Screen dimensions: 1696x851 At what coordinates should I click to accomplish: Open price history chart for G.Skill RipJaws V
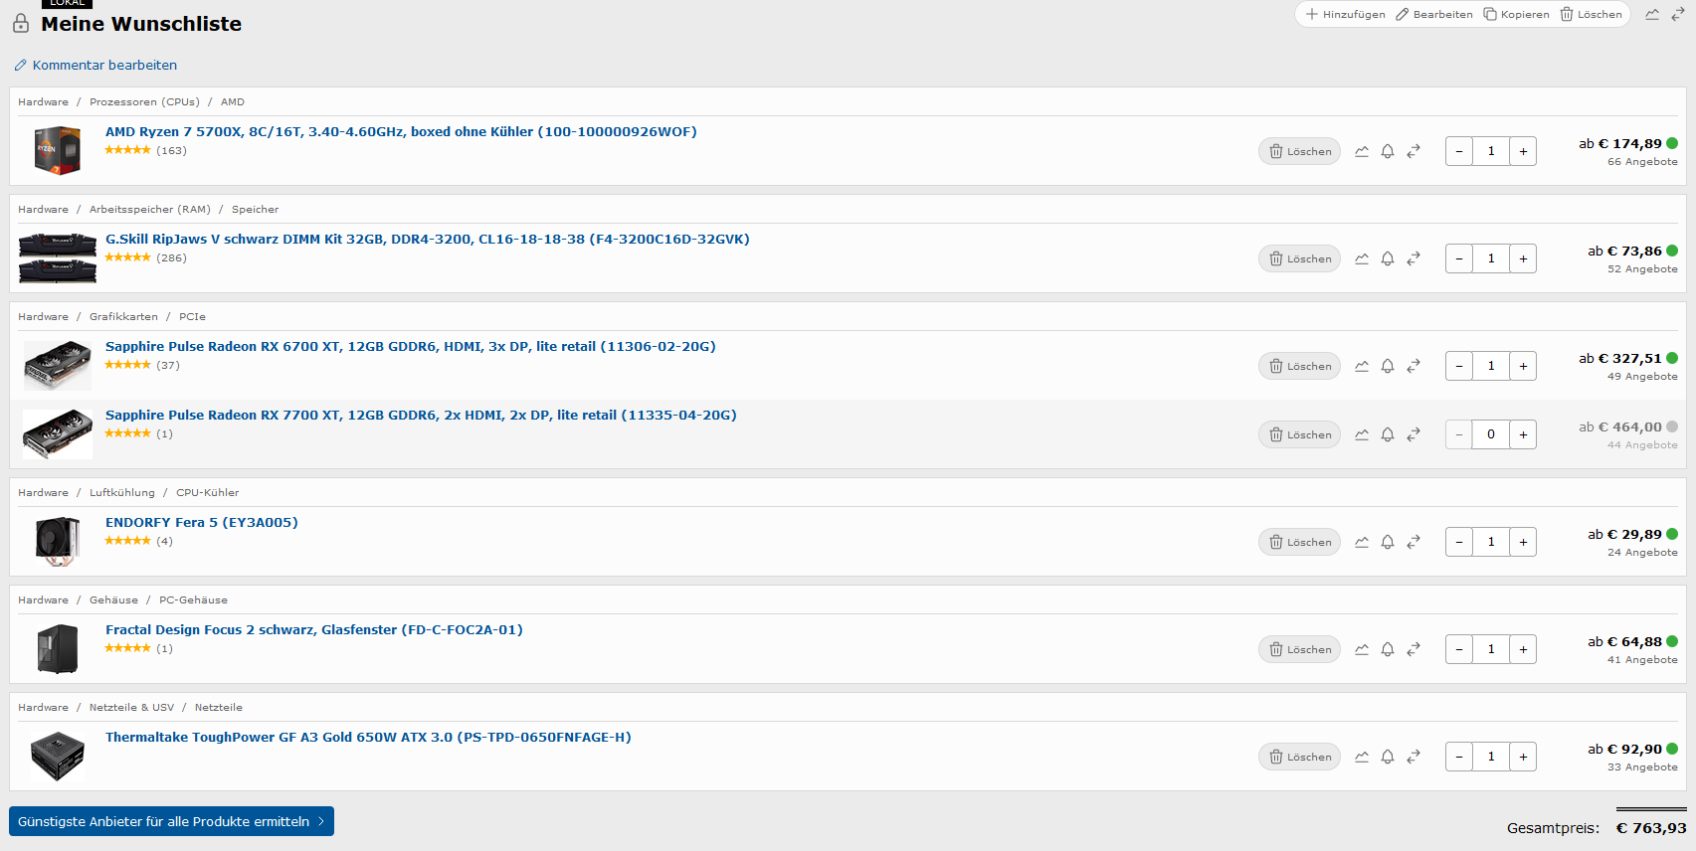(x=1362, y=258)
